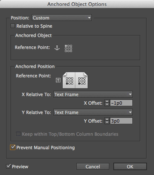This screenshot has width=154, height=175.
Task: Click the anchor icon beside Reference Point
Action: (57, 48)
